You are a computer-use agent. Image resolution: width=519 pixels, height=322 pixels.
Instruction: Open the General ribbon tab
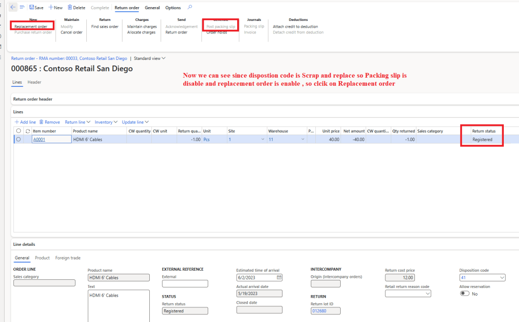pyautogui.click(x=152, y=8)
